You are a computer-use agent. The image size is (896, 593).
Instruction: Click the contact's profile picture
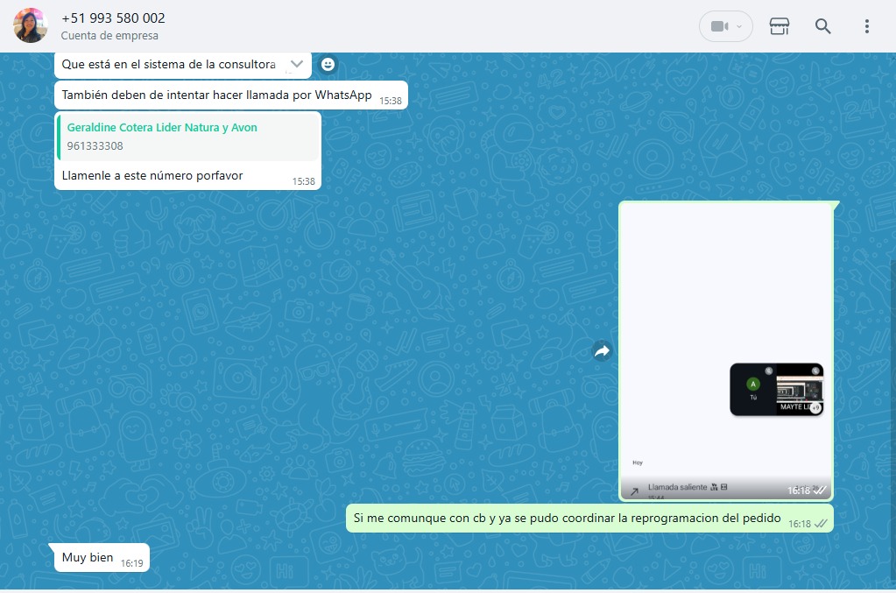point(31,26)
